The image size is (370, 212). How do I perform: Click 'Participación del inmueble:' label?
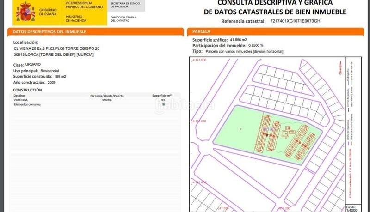click(219, 46)
